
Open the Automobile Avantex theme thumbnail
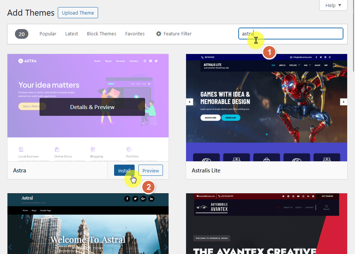pos(267,224)
